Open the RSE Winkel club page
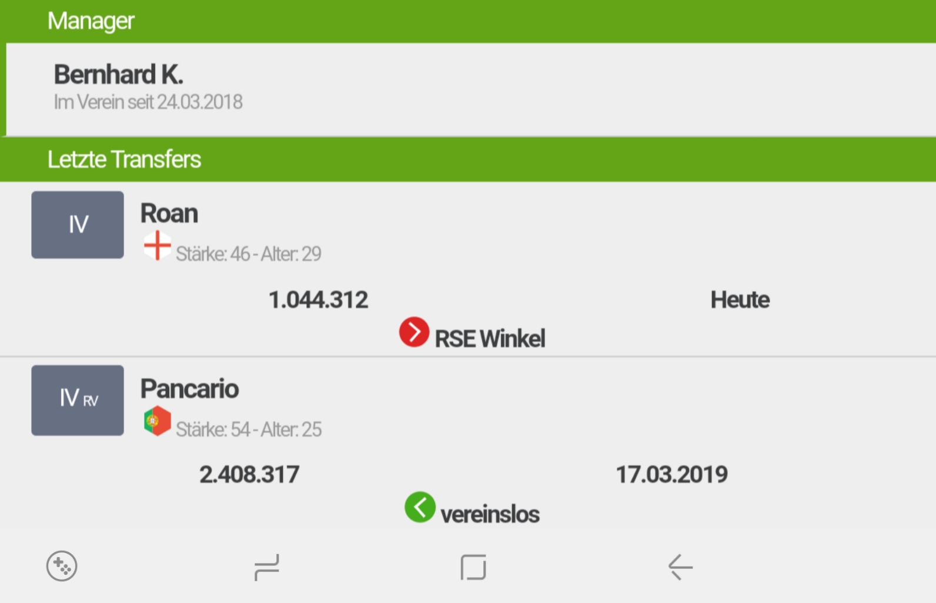The image size is (936, 603). click(x=490, y=339)
